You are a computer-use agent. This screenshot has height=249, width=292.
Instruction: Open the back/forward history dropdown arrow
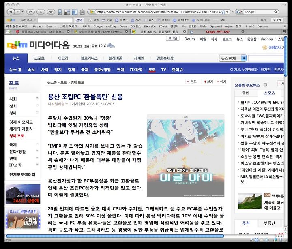tap(22, 12)
